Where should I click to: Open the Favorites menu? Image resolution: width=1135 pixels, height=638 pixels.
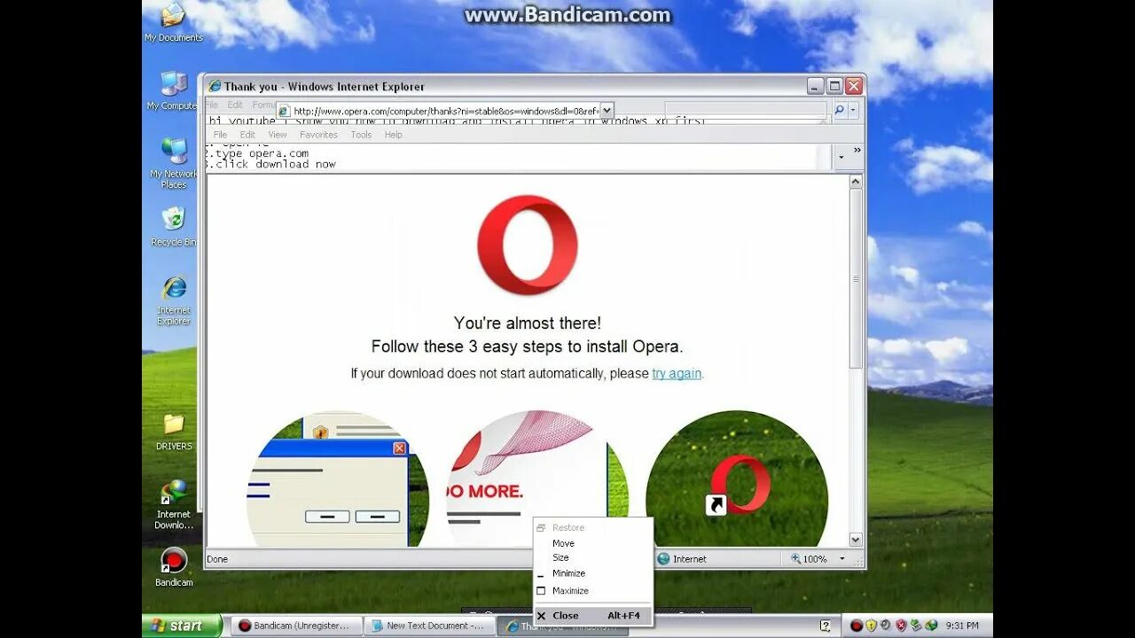pyautogui.click(x=318, y=135)
